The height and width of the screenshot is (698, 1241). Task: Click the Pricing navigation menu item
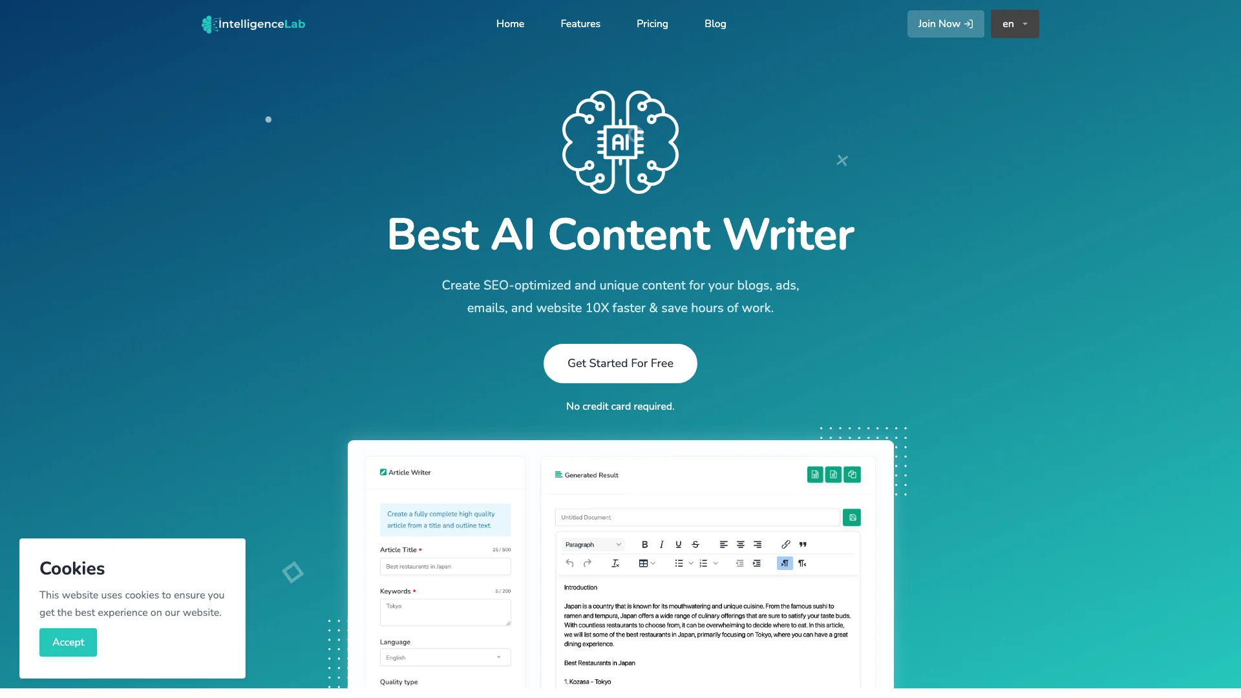click(x=652, y=24)
